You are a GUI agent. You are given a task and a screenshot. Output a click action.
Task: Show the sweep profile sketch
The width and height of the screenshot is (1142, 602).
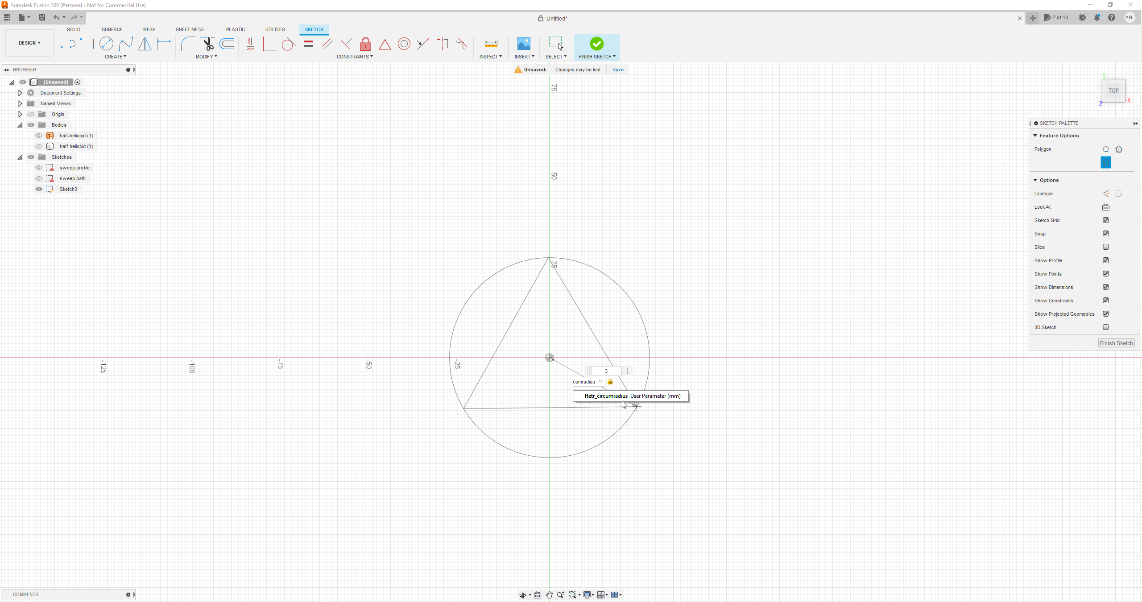point(39,168)
